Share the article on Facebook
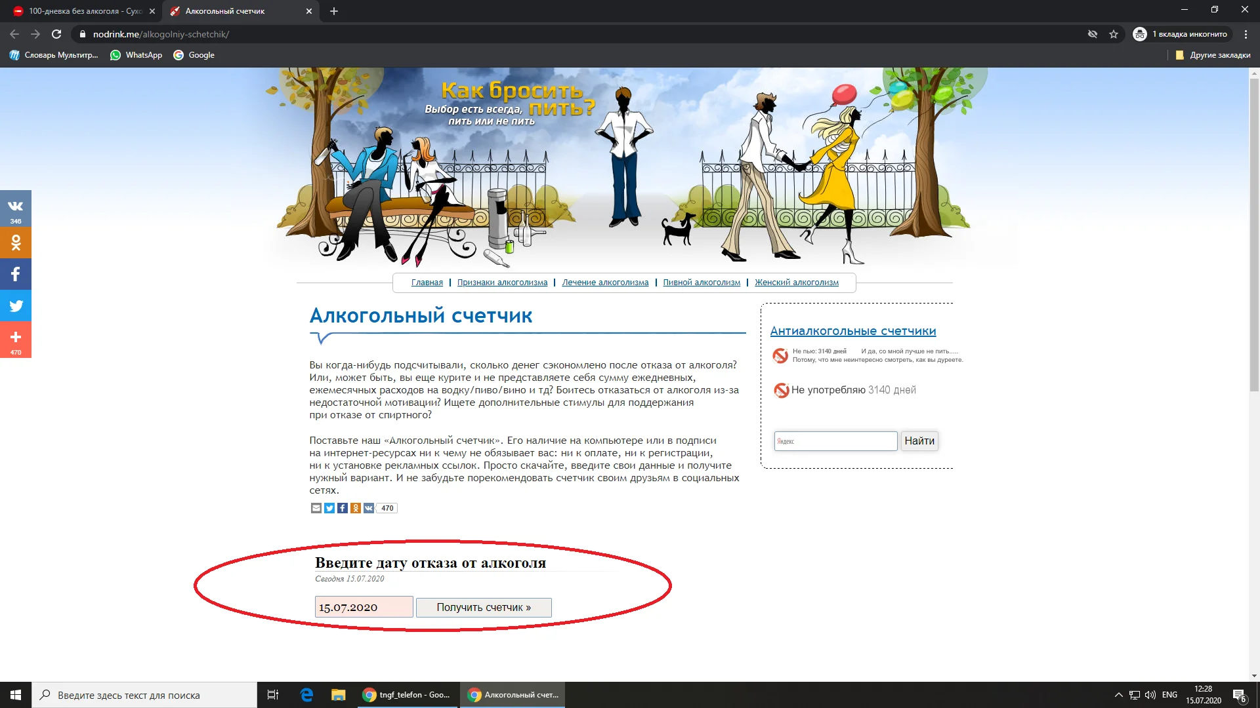This screenshot has height=708, width=1260. pyautogui.click(x=343, y=508)
